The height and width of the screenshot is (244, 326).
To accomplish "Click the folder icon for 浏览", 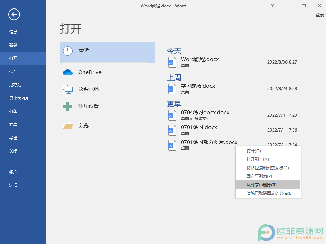I will coord(68,125).
